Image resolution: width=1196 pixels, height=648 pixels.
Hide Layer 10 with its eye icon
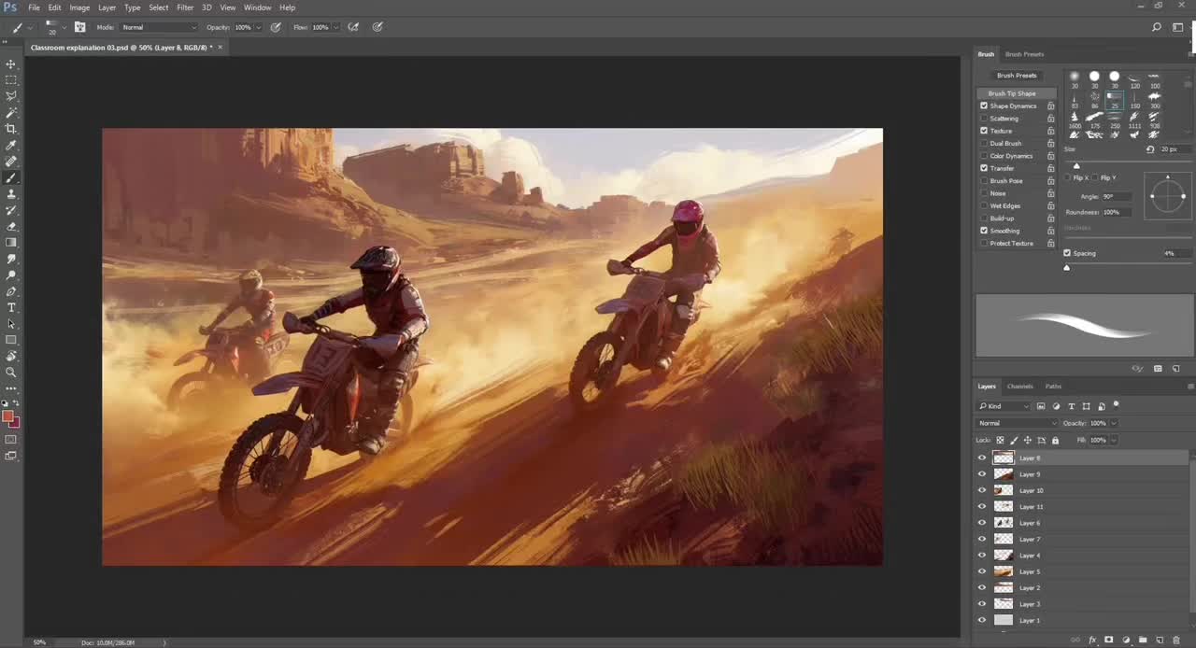coord(981,490)
